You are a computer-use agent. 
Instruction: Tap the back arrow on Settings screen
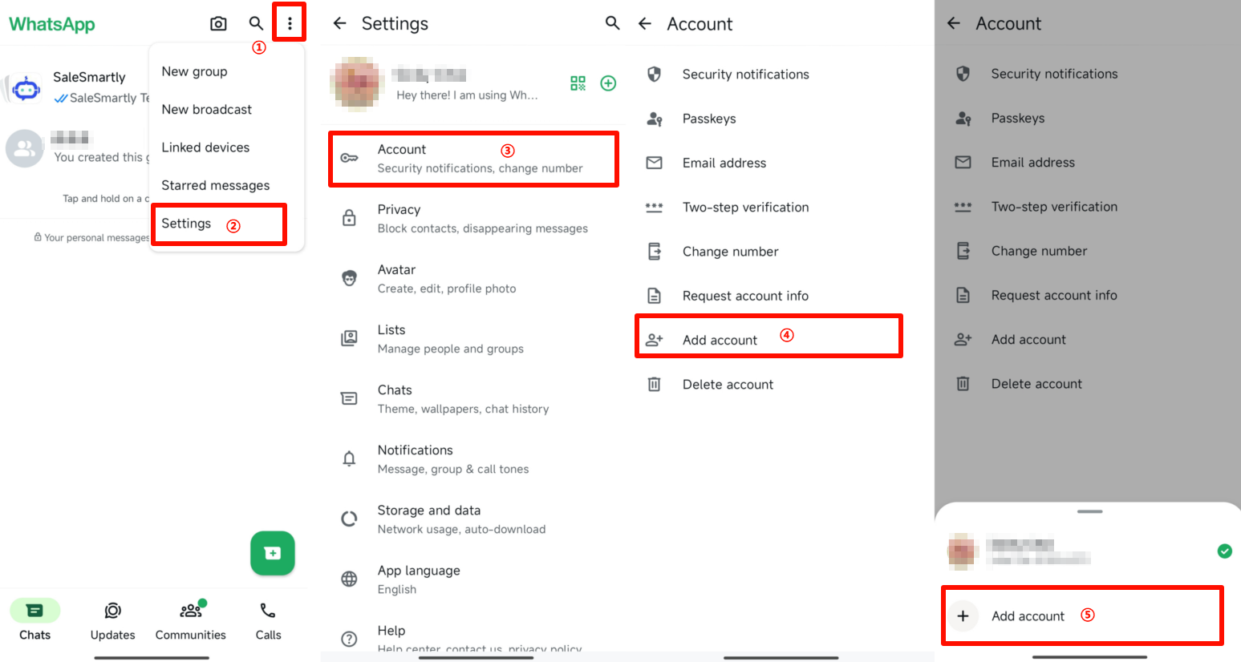click(x=339, y=23)
